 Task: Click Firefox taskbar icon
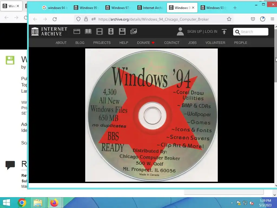[x=54, y=203]
